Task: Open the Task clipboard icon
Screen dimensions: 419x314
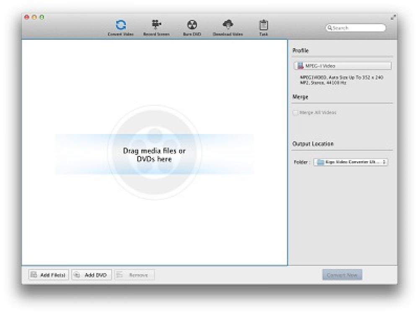Action: pos(264,25)
